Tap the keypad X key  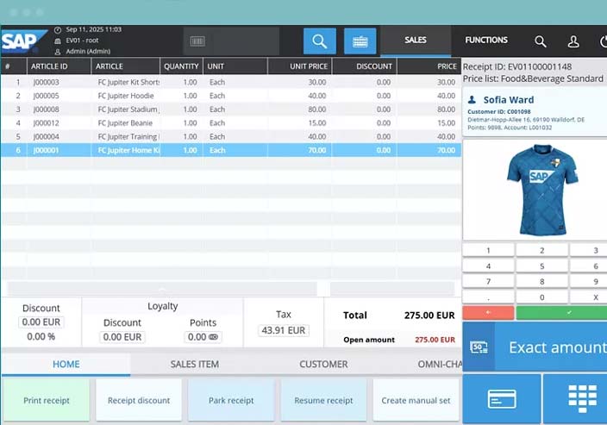click(x=589, y=297)
